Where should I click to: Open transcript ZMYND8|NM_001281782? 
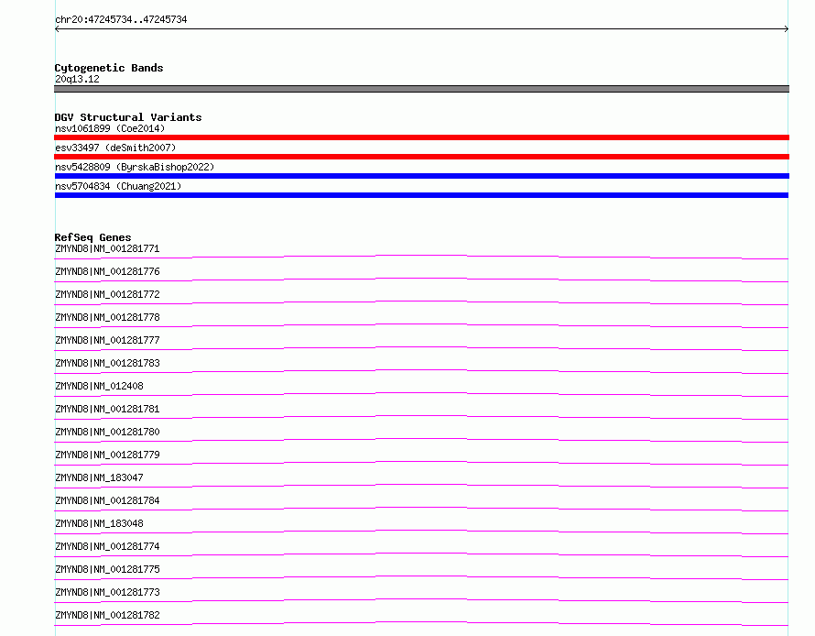pyautogui.click(x=107, y=615)
